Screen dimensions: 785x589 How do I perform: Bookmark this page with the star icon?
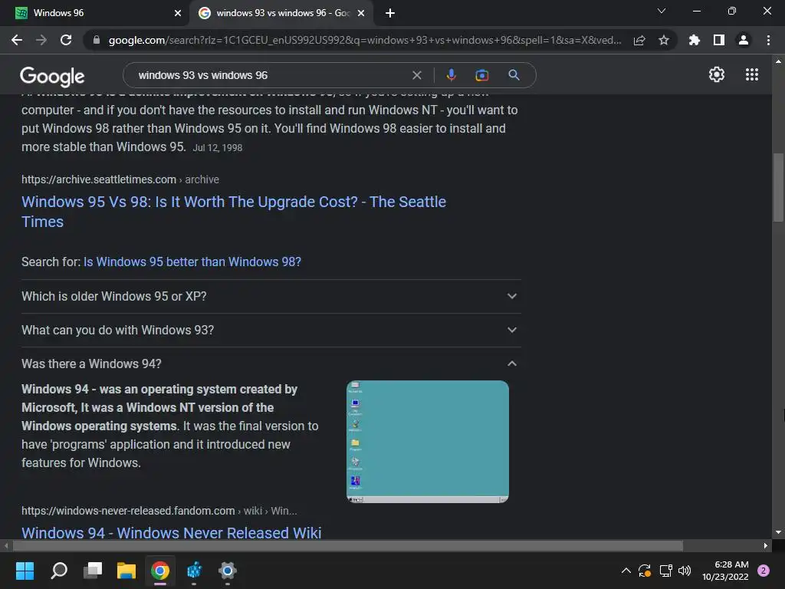(664, 40)
